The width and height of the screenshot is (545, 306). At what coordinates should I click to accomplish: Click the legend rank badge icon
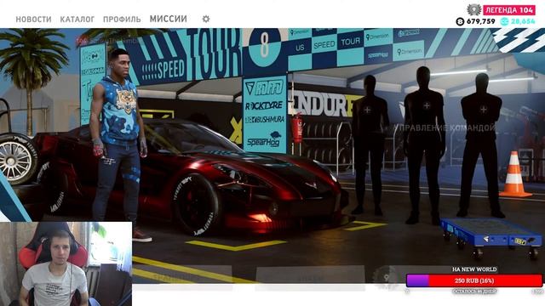(x=473, y=9)
